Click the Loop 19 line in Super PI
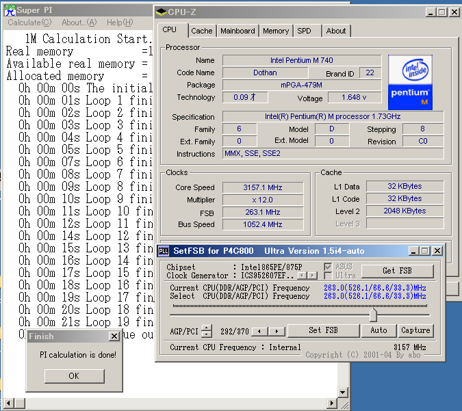Viewport: 462px width, 411px height. (86, 322)
